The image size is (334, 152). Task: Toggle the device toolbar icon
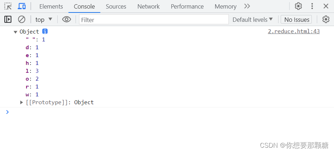tap(21, 6)
